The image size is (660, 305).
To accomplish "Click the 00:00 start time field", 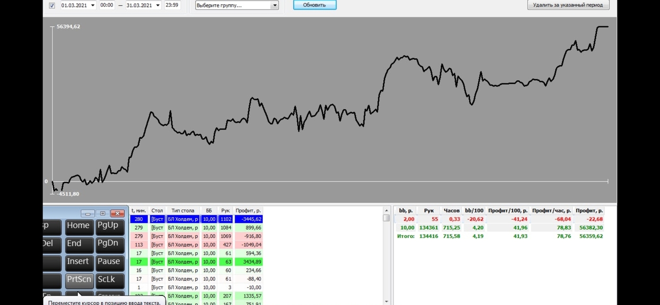I will coord(107,6).
